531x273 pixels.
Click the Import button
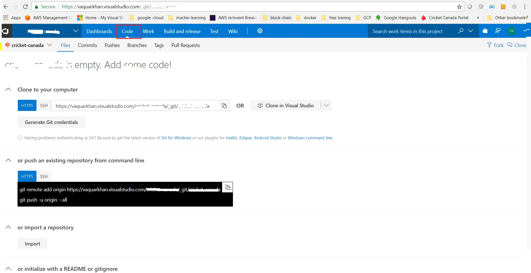coord(32,244)
